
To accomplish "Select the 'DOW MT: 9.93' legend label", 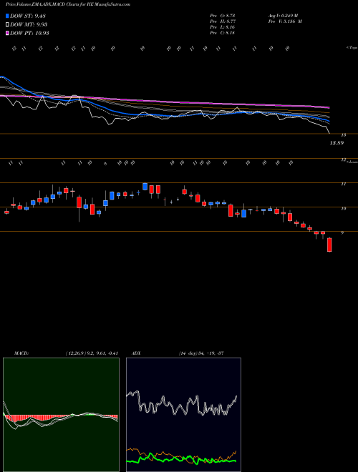I will pyautogui.click(x=29, y=25).
